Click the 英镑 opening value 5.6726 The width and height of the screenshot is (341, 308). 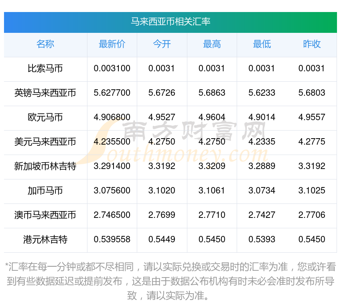pyautogui.click(x=162, y=93)
